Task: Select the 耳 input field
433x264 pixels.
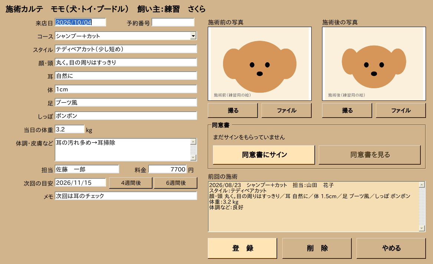Action: pyautogui.click(x=126, y=76)
